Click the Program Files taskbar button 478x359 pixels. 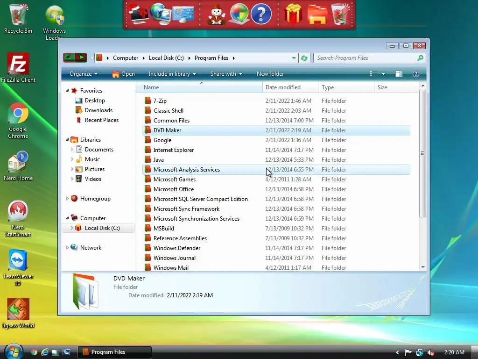point(115,352)
